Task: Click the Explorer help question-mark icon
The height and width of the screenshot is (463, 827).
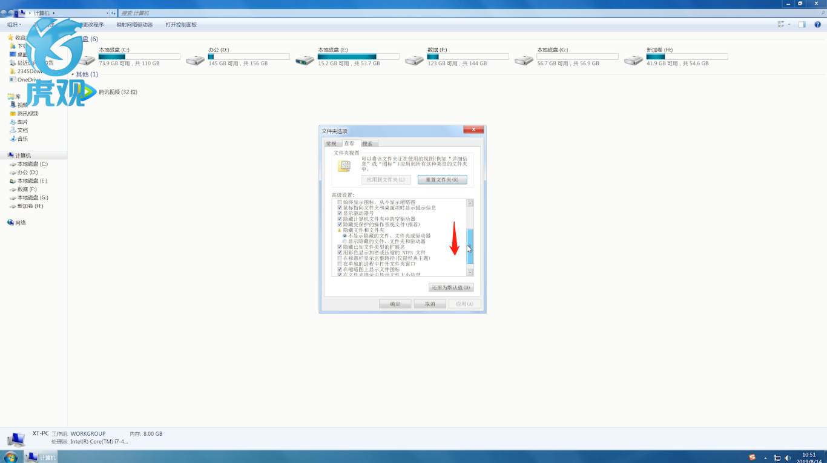Action: pyautogui.click(x=817, y=25)
